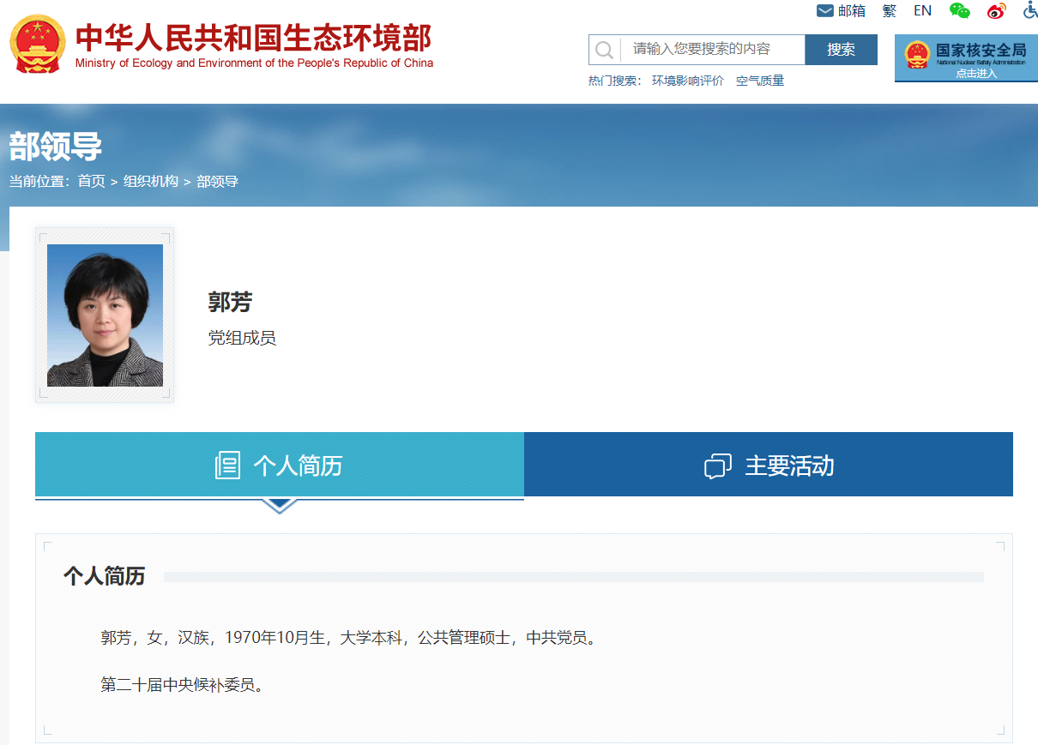Open the Weibo icon link

(996, 11)
